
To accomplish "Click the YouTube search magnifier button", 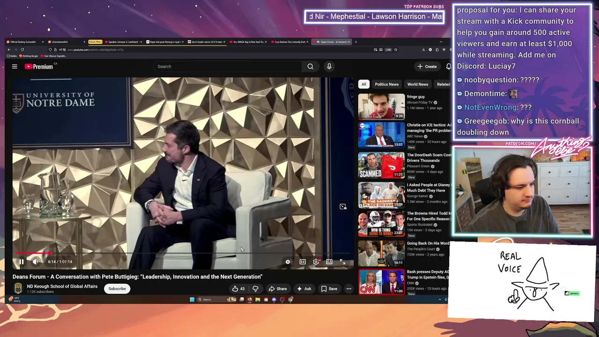I will [x=310, y=66].
